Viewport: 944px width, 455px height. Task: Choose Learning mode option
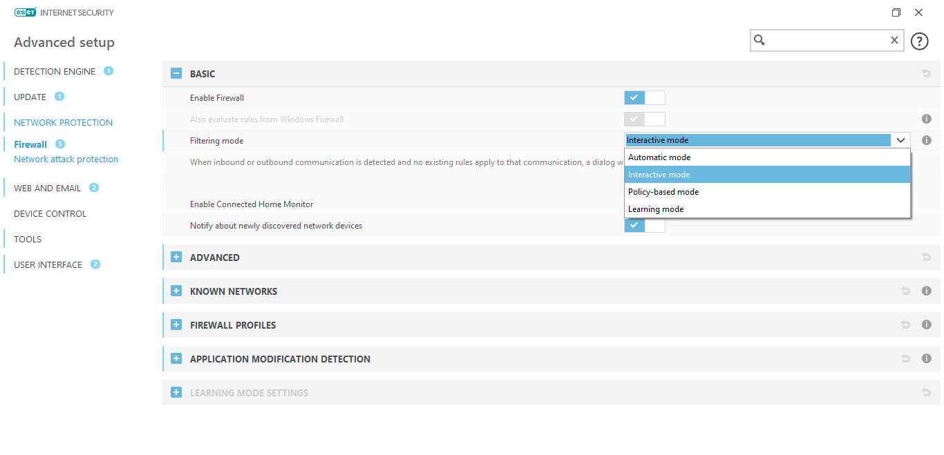point(656,209)
